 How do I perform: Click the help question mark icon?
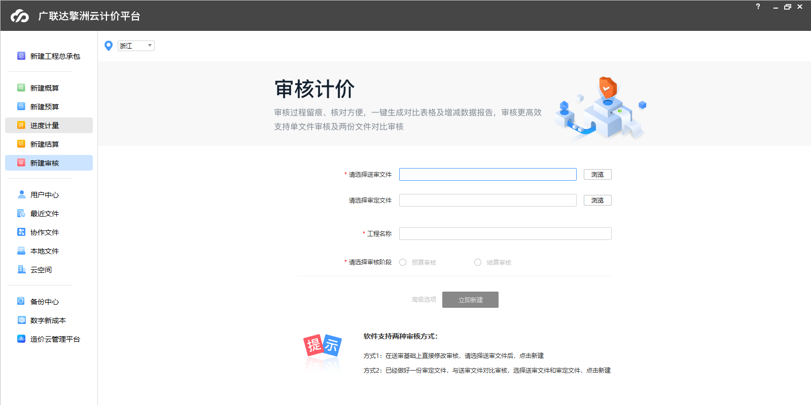[758, 7]
